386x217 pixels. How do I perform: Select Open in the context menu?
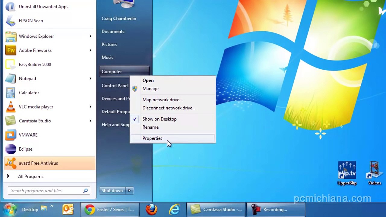click(x=148, y=80)
